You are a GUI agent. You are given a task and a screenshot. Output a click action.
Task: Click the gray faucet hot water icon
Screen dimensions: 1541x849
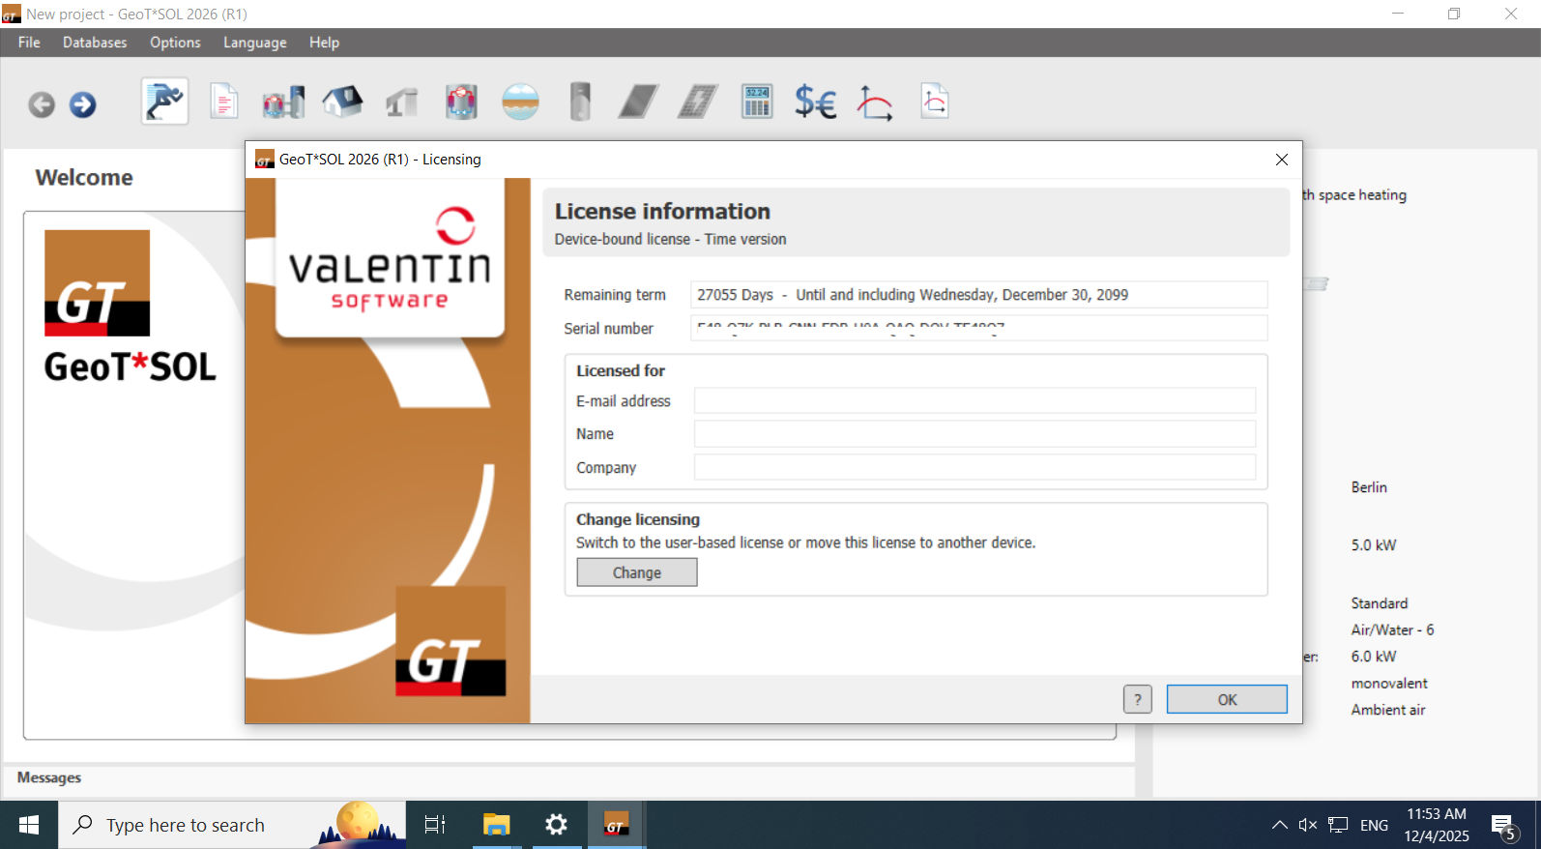pyautogui.click(x=402, y=102)
